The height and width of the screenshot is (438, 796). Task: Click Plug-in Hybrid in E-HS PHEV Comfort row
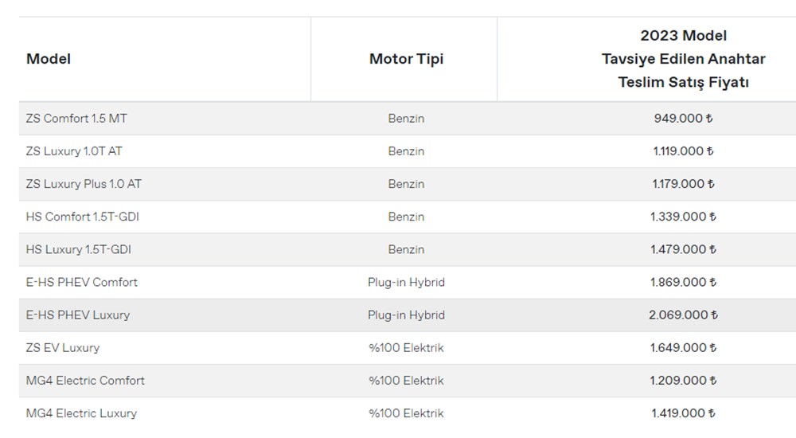pyautogui.click(x=406, y=282)
